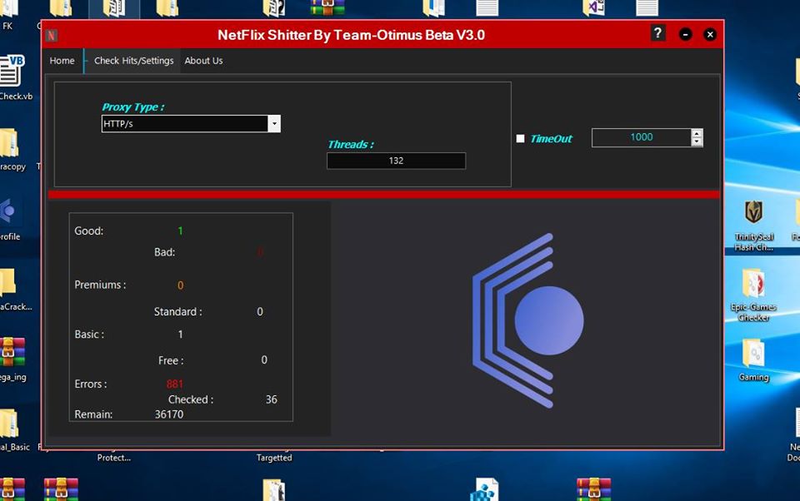Click the Netflix N logo in title bar
The height and width of the screenshot is (501, 800).
pos(51,35)
